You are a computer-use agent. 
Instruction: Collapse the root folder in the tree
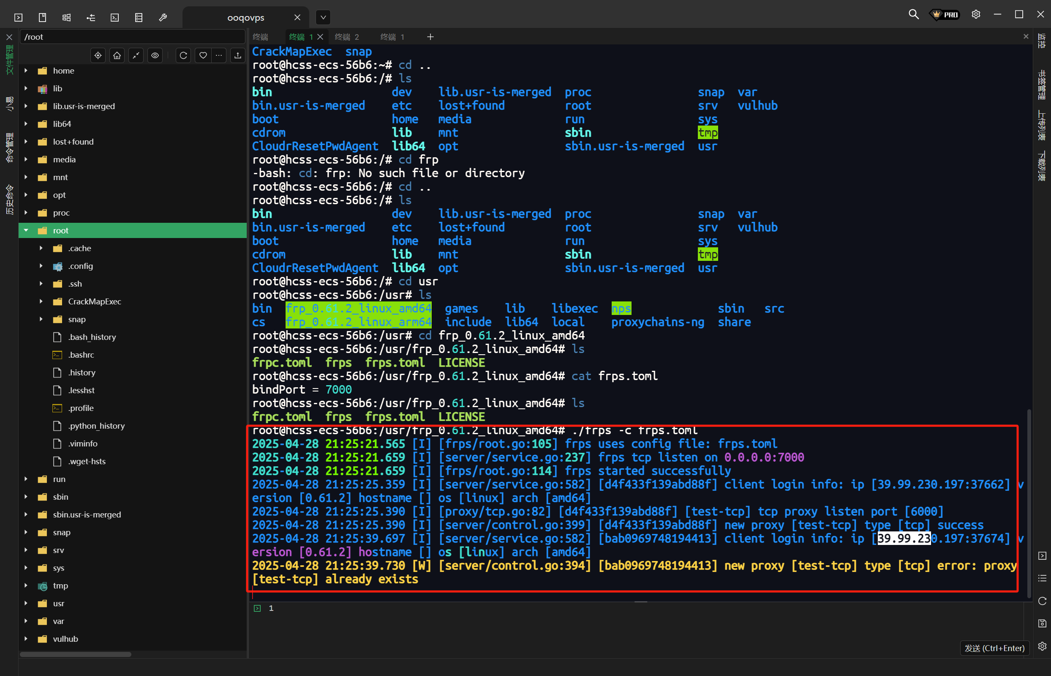[x=26, y=230]
